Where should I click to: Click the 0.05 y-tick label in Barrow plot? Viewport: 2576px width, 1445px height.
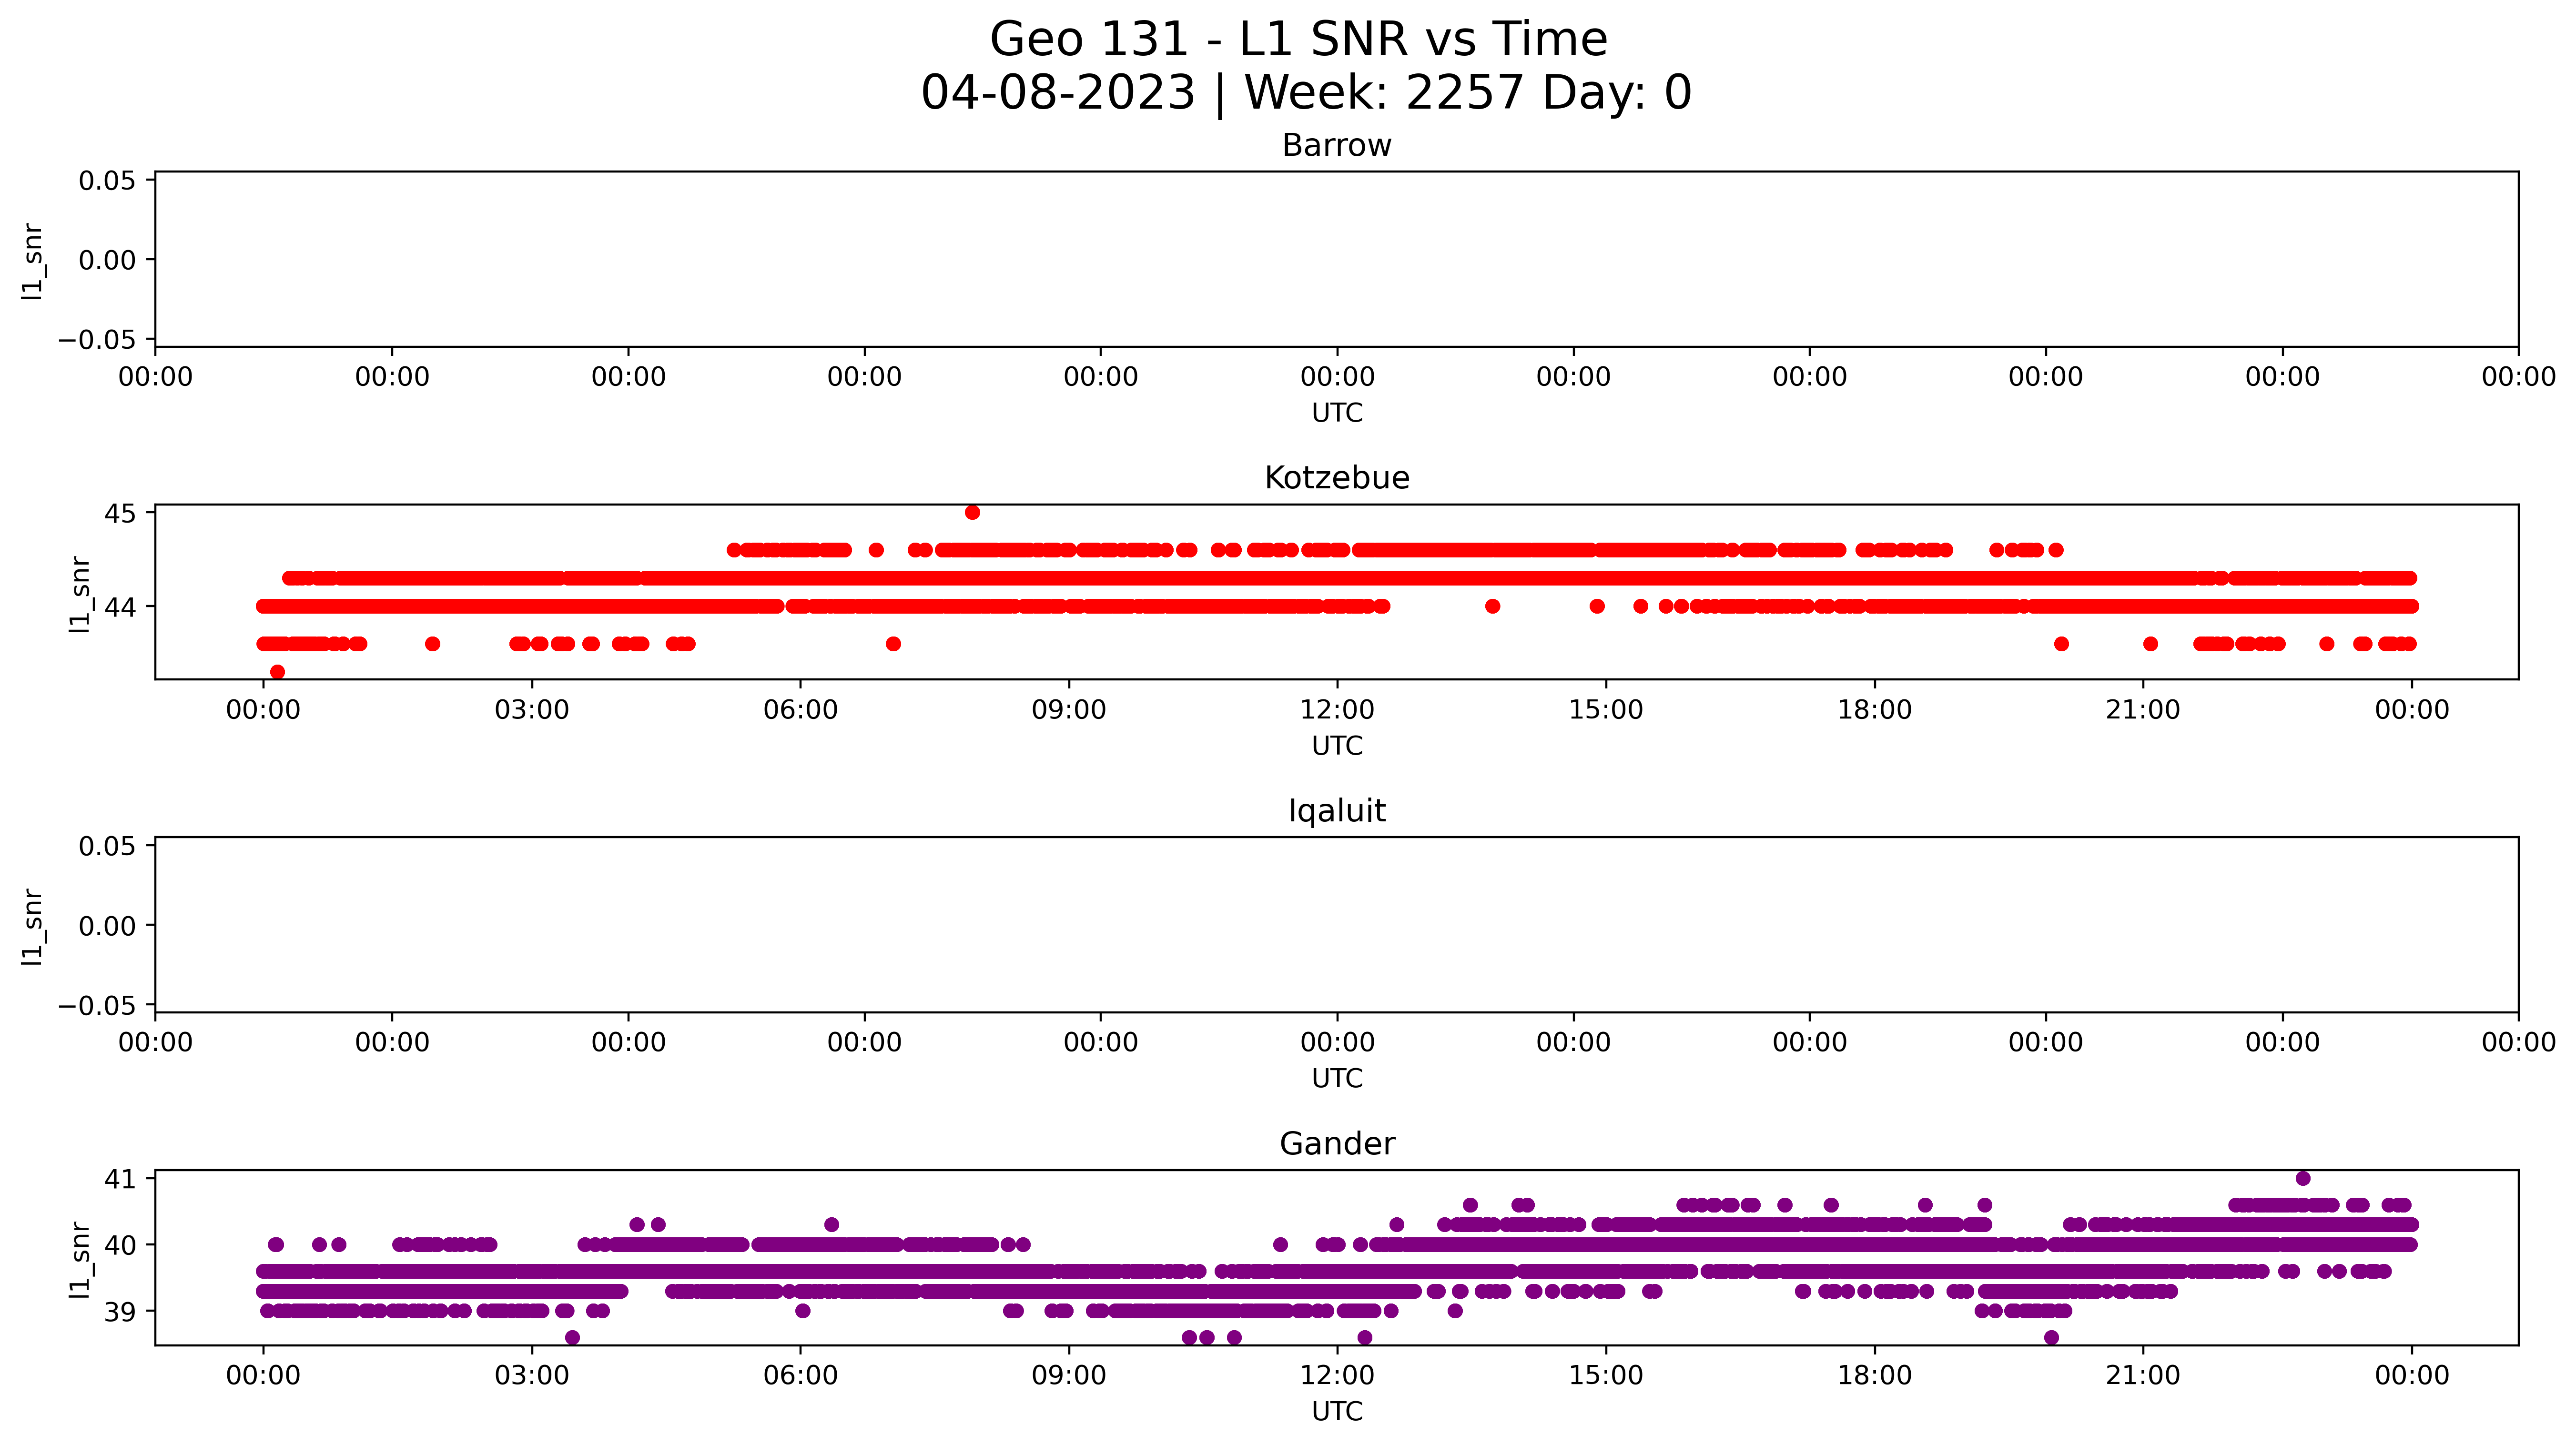tap(107, 181)
